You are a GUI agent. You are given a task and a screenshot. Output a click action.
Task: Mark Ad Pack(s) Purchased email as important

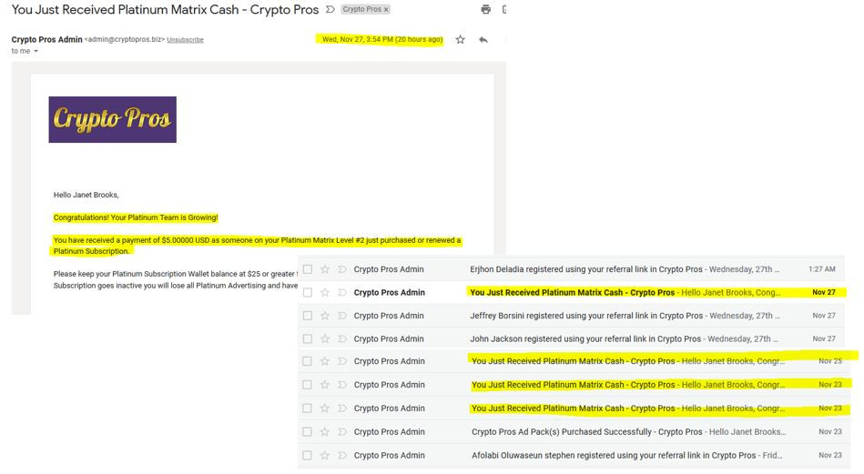click(342, 431)
